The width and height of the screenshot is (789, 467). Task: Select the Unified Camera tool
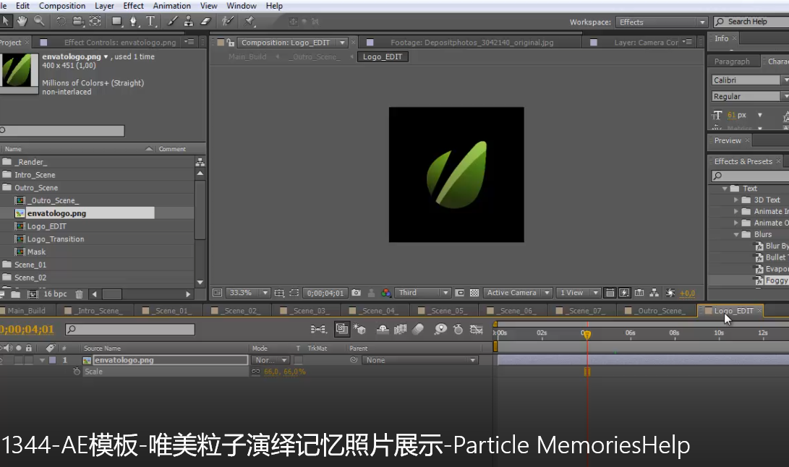[78, 21]
